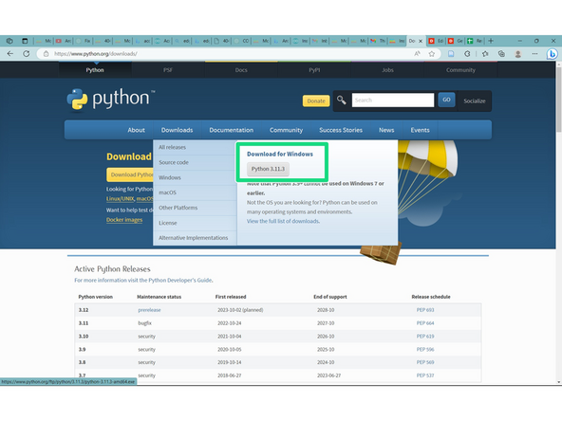Open the News navigation menu
Viewport: 562px width, 421px height.
(386, 130)
